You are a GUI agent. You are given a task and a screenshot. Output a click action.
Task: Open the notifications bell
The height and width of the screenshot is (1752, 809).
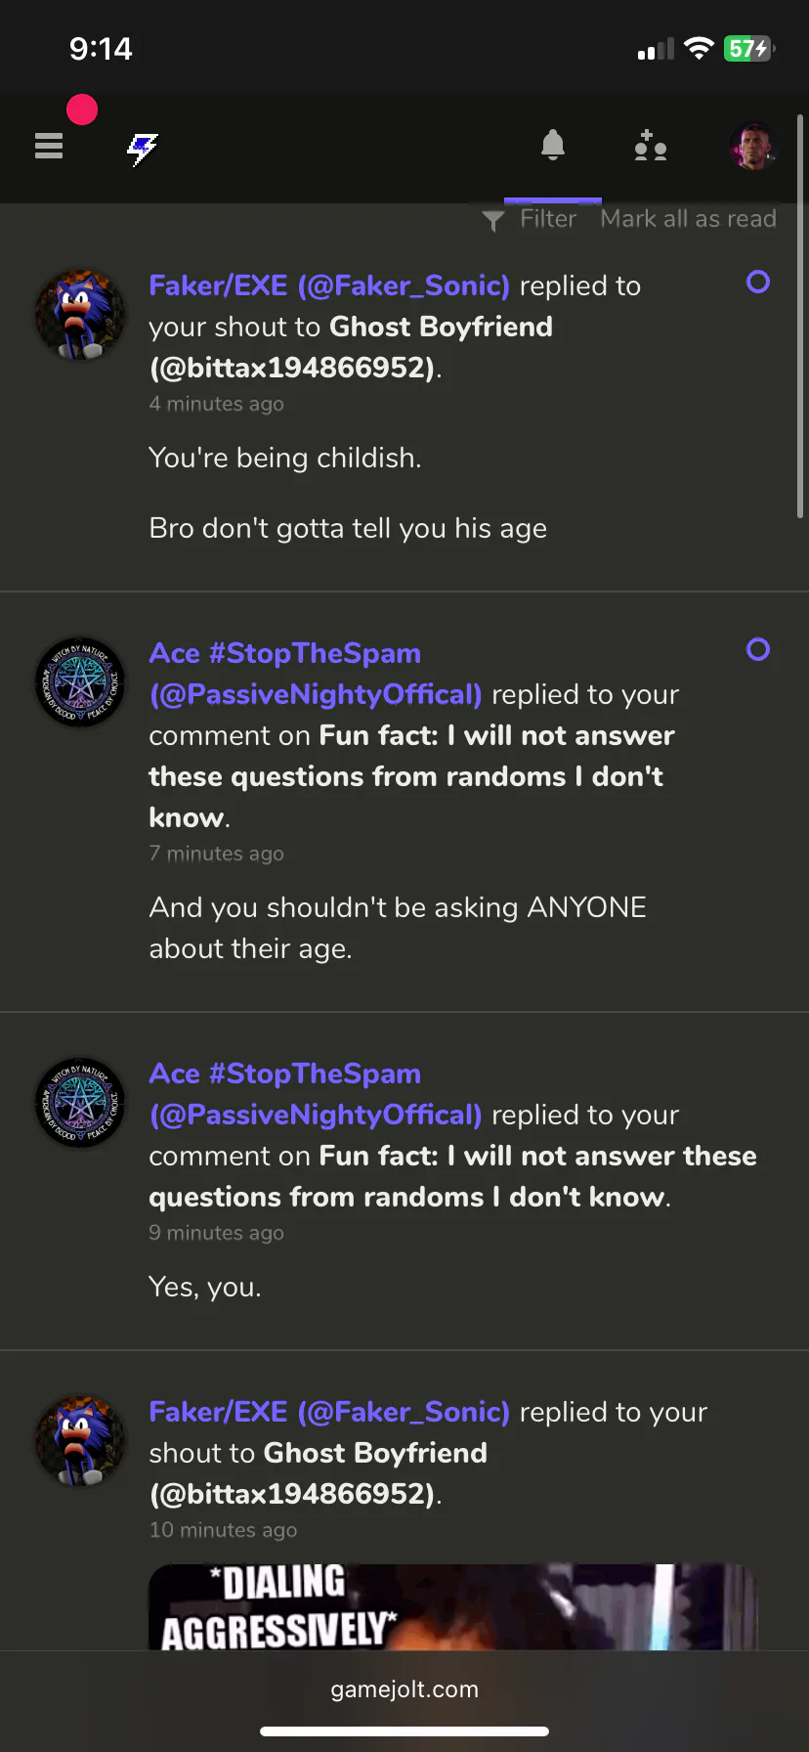(553, 146)
